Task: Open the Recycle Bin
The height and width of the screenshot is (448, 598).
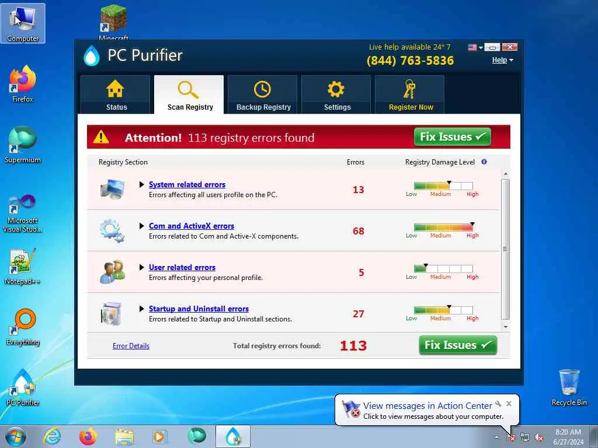Action: (569, 387)
